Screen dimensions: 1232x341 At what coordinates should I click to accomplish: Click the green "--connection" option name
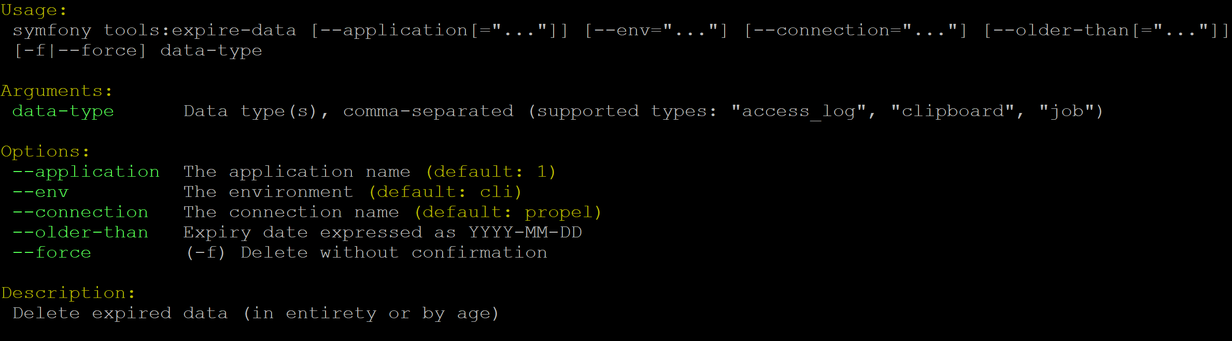click(x=80, y=212)
